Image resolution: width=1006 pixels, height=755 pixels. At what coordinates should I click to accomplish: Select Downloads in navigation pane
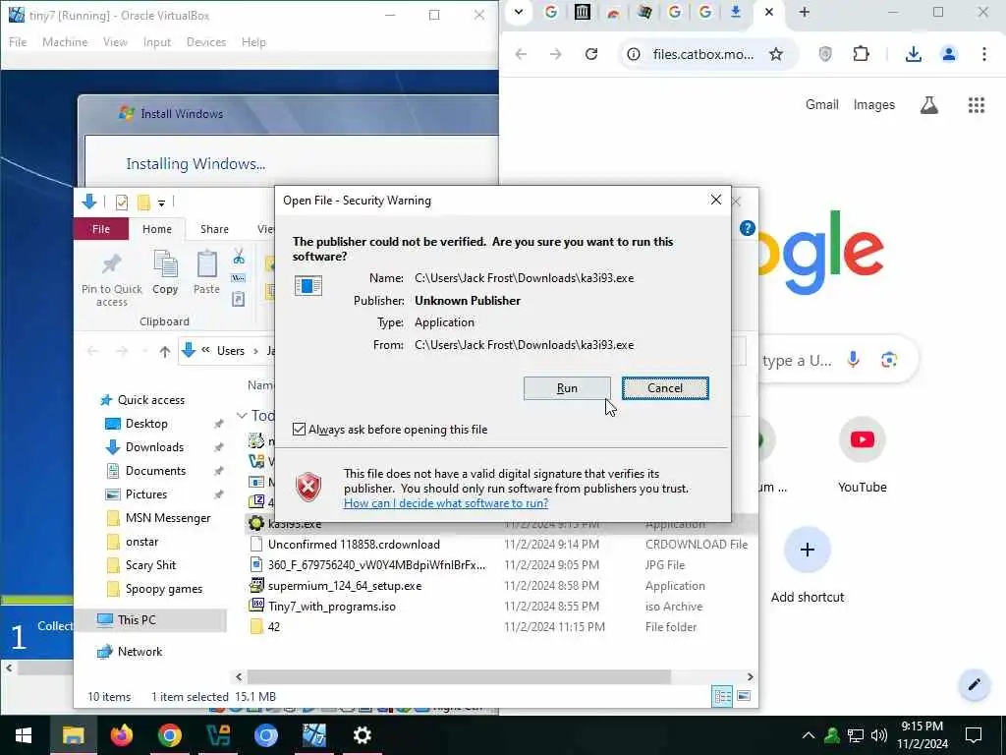[154, 447]
